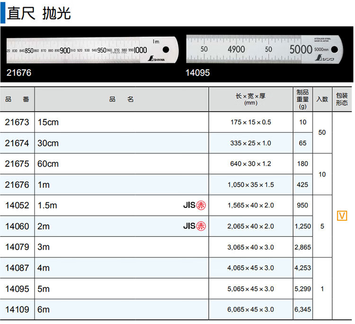Click the 1.5m product name cell

coord(122,206)
